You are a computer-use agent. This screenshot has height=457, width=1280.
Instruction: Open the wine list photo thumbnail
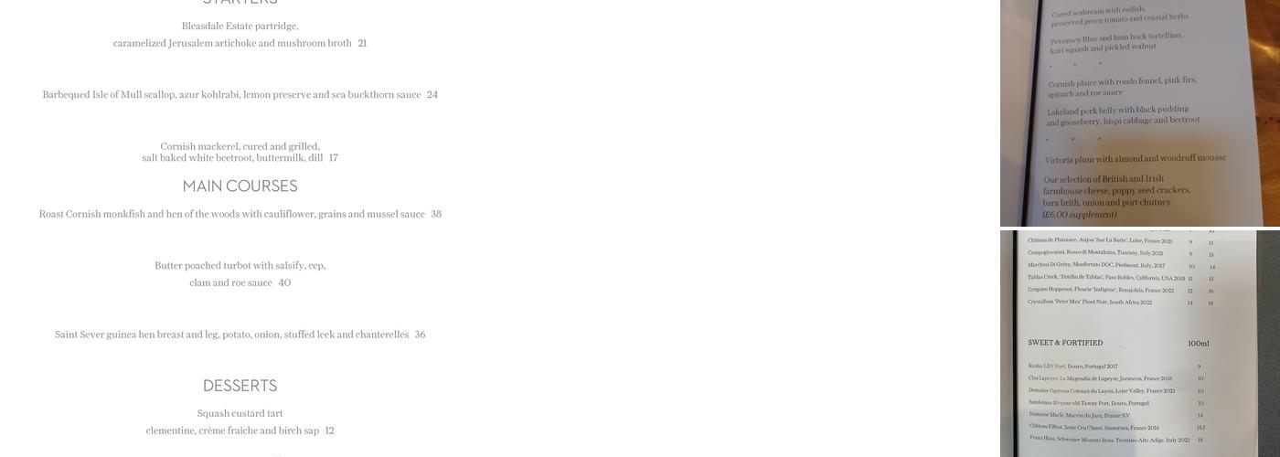[1140, 344]
